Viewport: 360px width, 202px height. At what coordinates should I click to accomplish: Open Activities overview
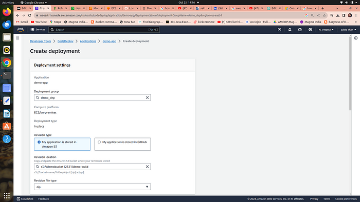click(x=8, y=3)
